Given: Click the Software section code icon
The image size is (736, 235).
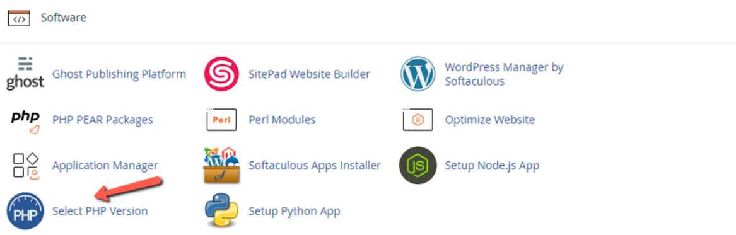Looking at the screenshot, I should point(19,18).
